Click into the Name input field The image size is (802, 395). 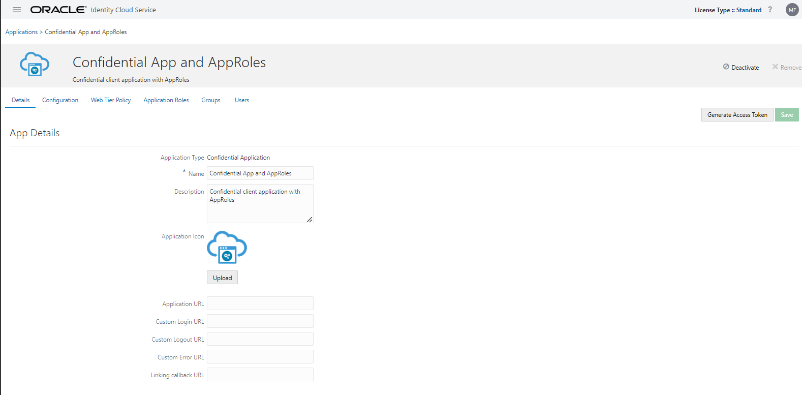pos(260,173)
